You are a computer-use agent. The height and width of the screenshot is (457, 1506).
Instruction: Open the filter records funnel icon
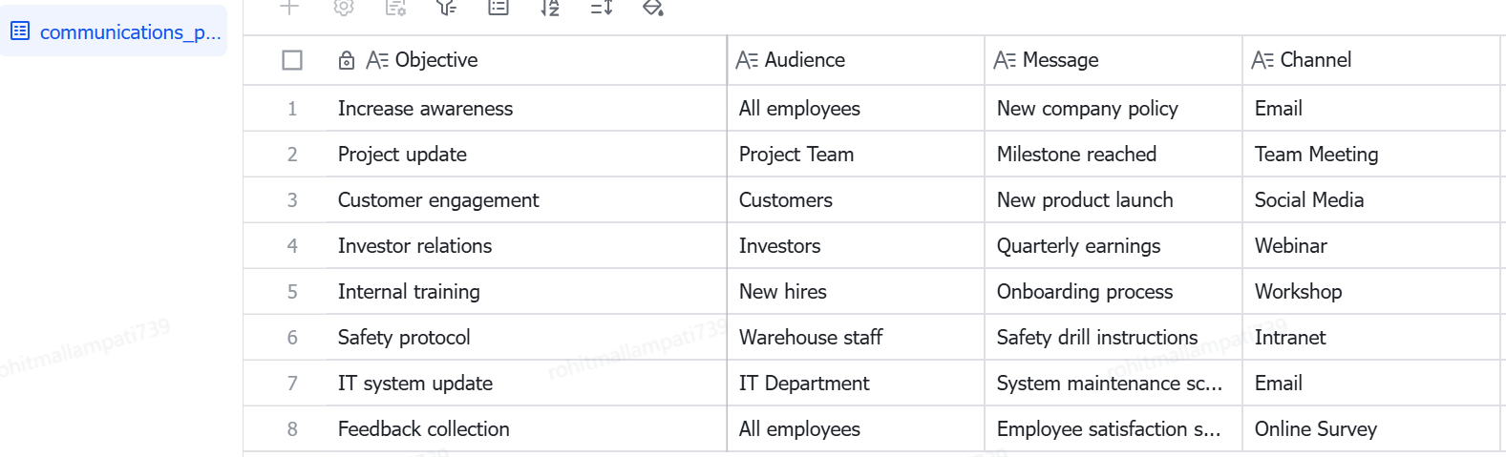click(446, 7)
